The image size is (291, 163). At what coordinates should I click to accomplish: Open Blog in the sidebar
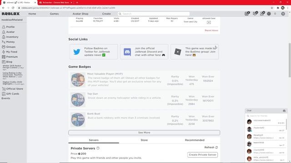click(x=7, y=62)
